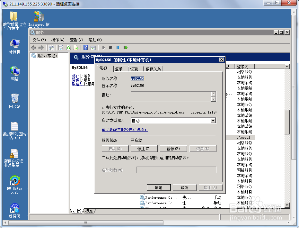
Task: Click the Export List toolbar icon
Action: (76, 48)
